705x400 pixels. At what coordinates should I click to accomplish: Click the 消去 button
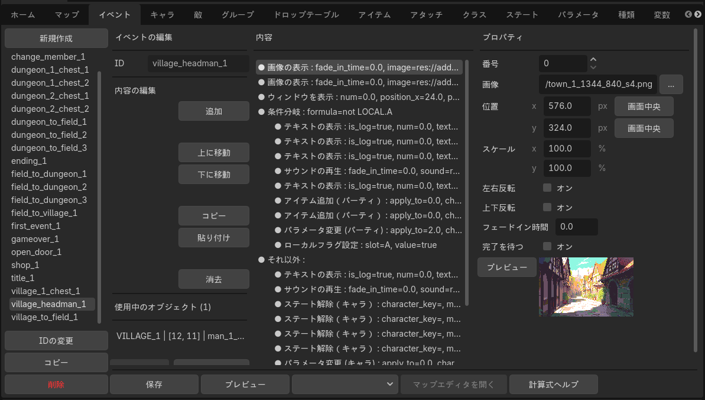coord(213,279)
